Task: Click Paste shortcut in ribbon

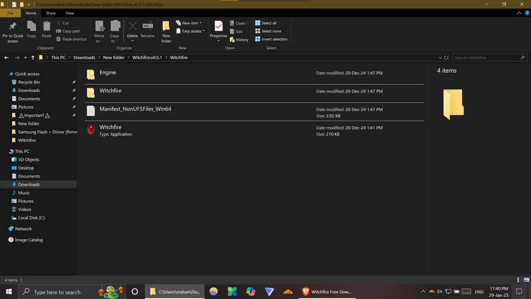Action: (x=72, y=39)
